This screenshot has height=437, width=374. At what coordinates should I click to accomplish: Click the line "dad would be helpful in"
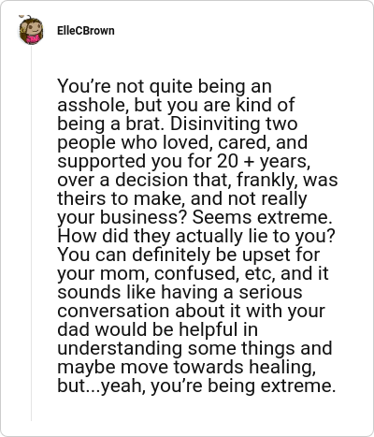[x=157, y=329]
